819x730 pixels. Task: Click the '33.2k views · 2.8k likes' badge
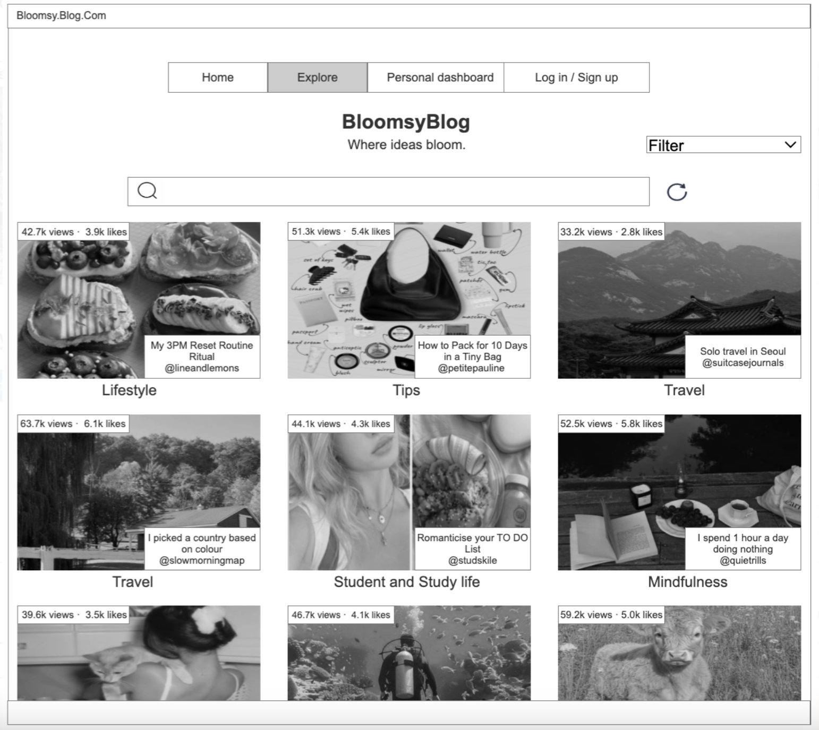click(611, 232)
